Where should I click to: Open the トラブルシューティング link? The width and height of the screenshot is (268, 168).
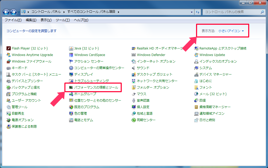click(x=92, y=81)
